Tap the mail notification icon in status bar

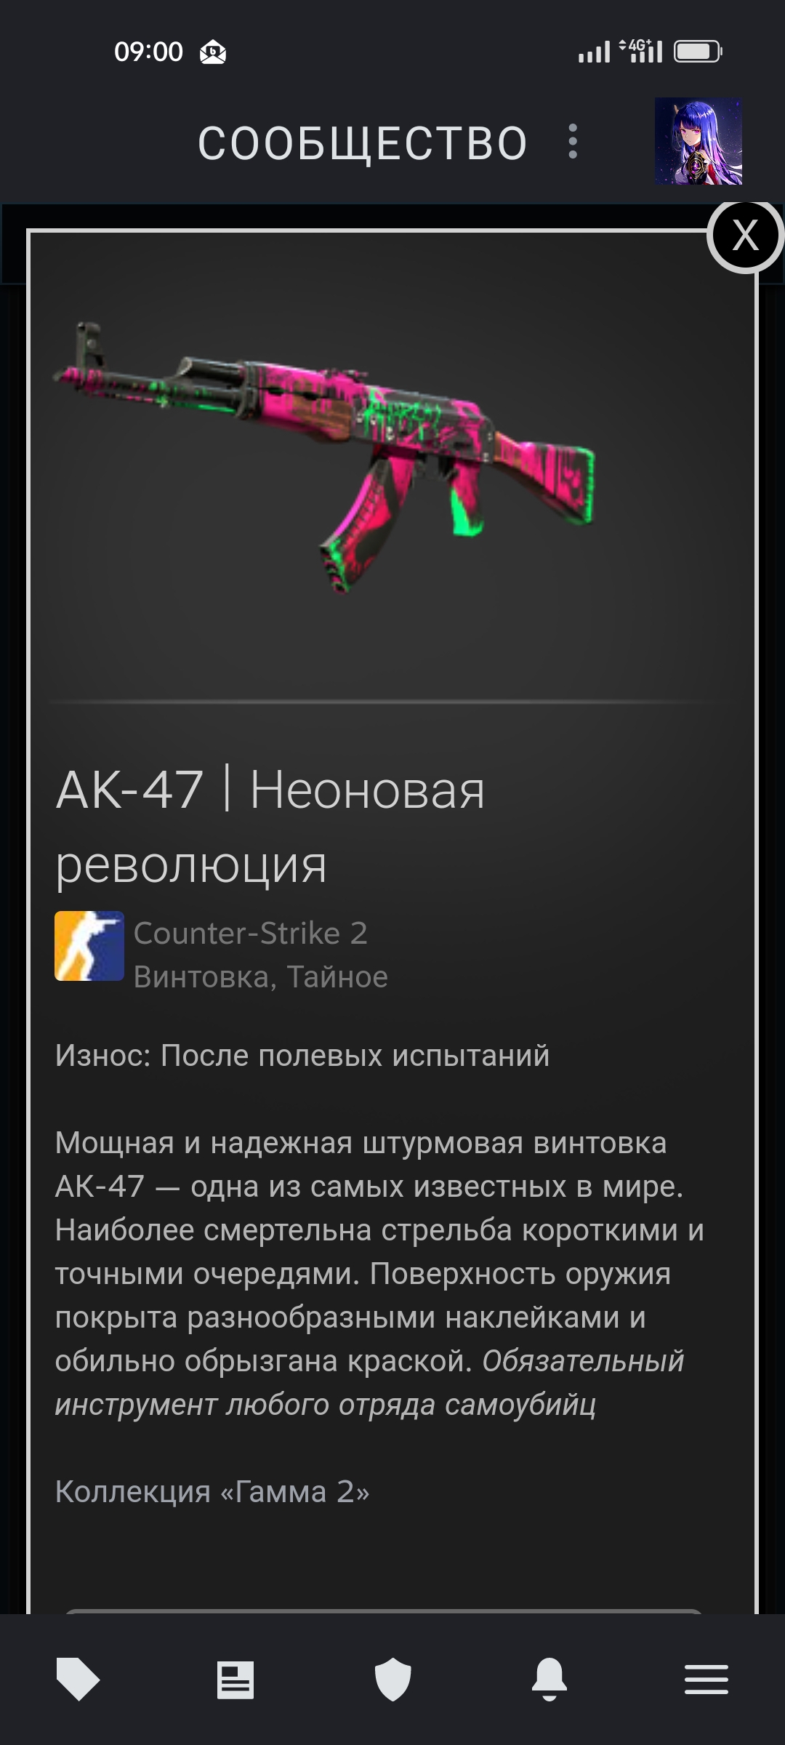(x=213, y=52)
